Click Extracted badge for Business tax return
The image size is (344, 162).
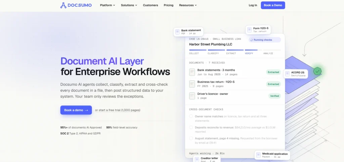click(x=273, y=84)
